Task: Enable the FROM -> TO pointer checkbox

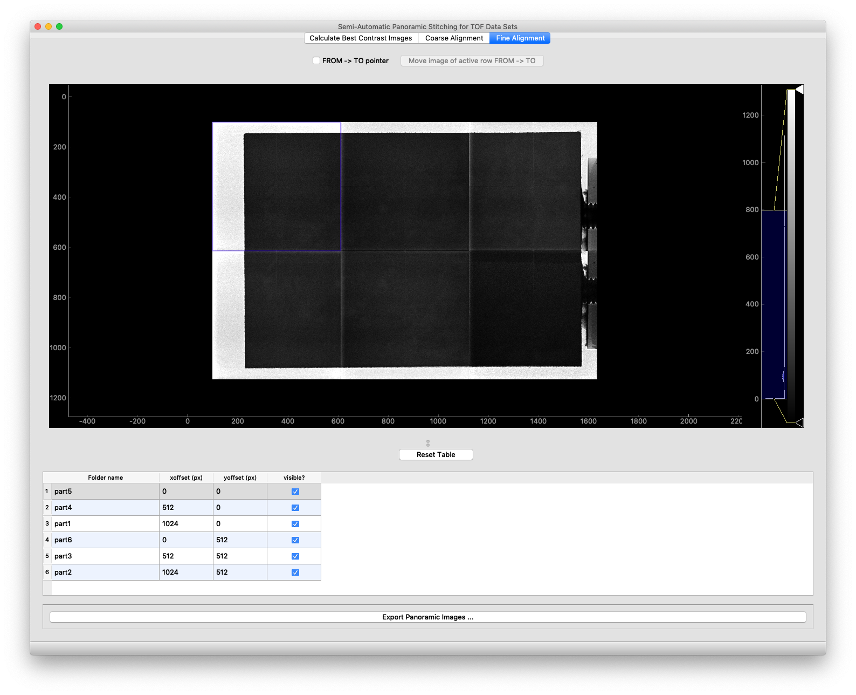Action: (x=317, y=61)
